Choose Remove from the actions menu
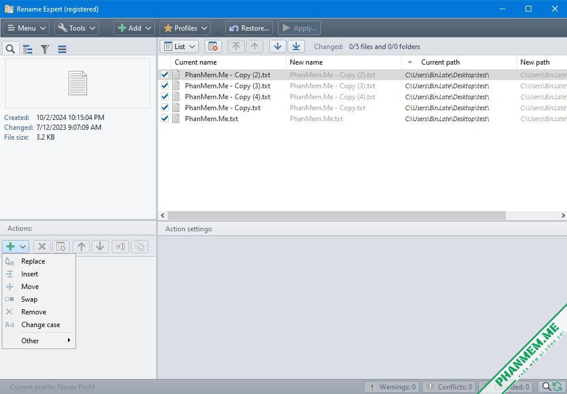Image resolution: width=567 pixels, height=394 pixels. (39, 312)
